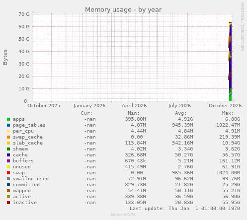Click the Last update timestamp line

185,209
